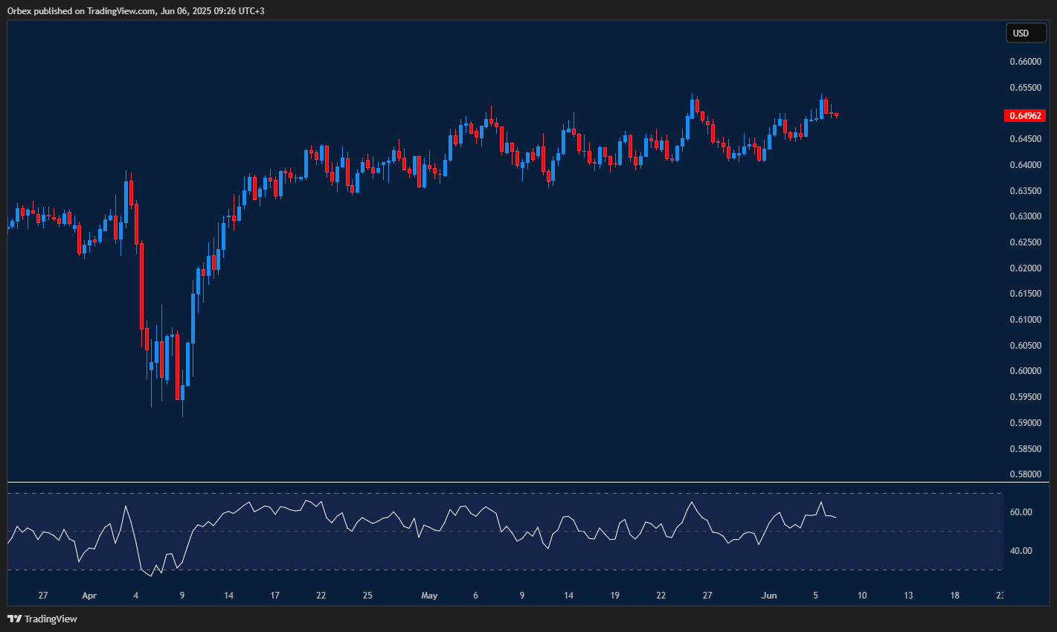The width and height of the screenshot is (1057, 632).
Task: Select the 25 date label on timeline
Action: (367, 596)
